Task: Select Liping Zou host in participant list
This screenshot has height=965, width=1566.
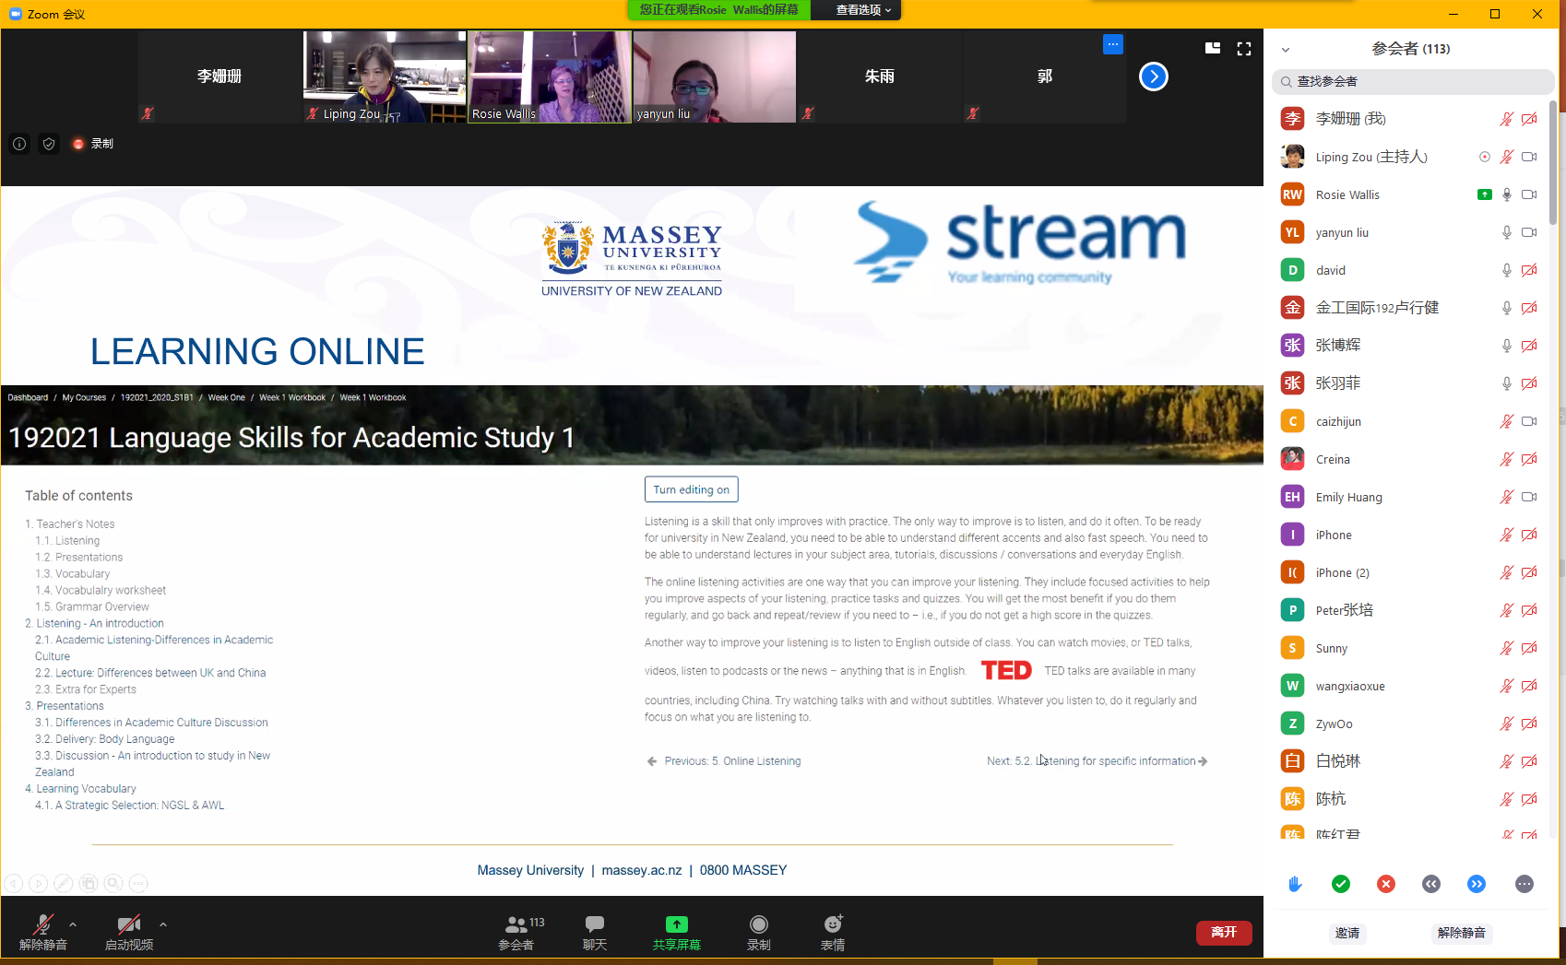Action: coord(1409,157)
